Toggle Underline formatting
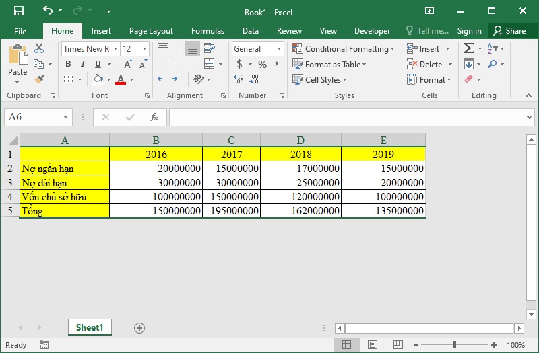 (x=98, y=64)
